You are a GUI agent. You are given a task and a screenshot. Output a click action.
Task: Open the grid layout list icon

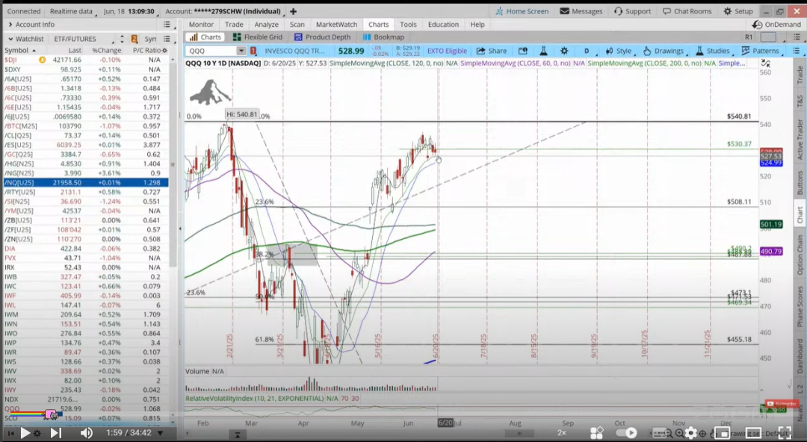[x=797, y=37]
